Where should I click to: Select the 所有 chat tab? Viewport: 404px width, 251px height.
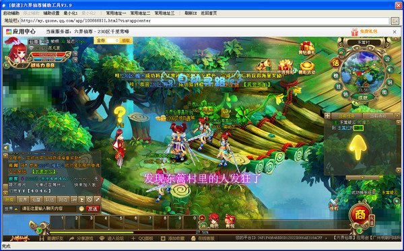9,199
